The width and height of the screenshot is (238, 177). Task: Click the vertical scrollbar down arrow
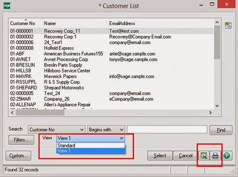[217, 106]
